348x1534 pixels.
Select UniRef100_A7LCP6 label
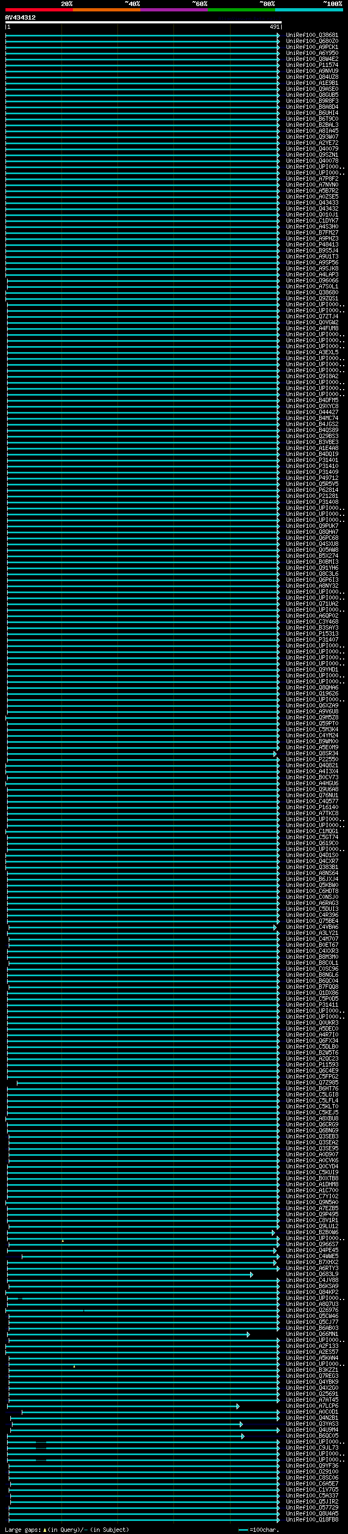click(x=312, y=1406)
